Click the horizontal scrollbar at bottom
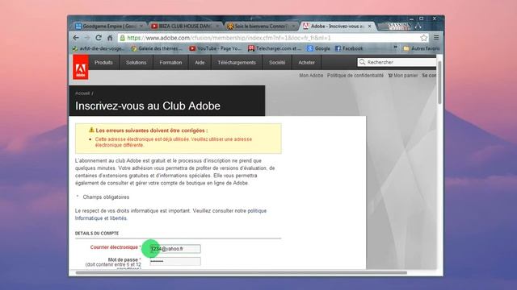 point(242,272)
